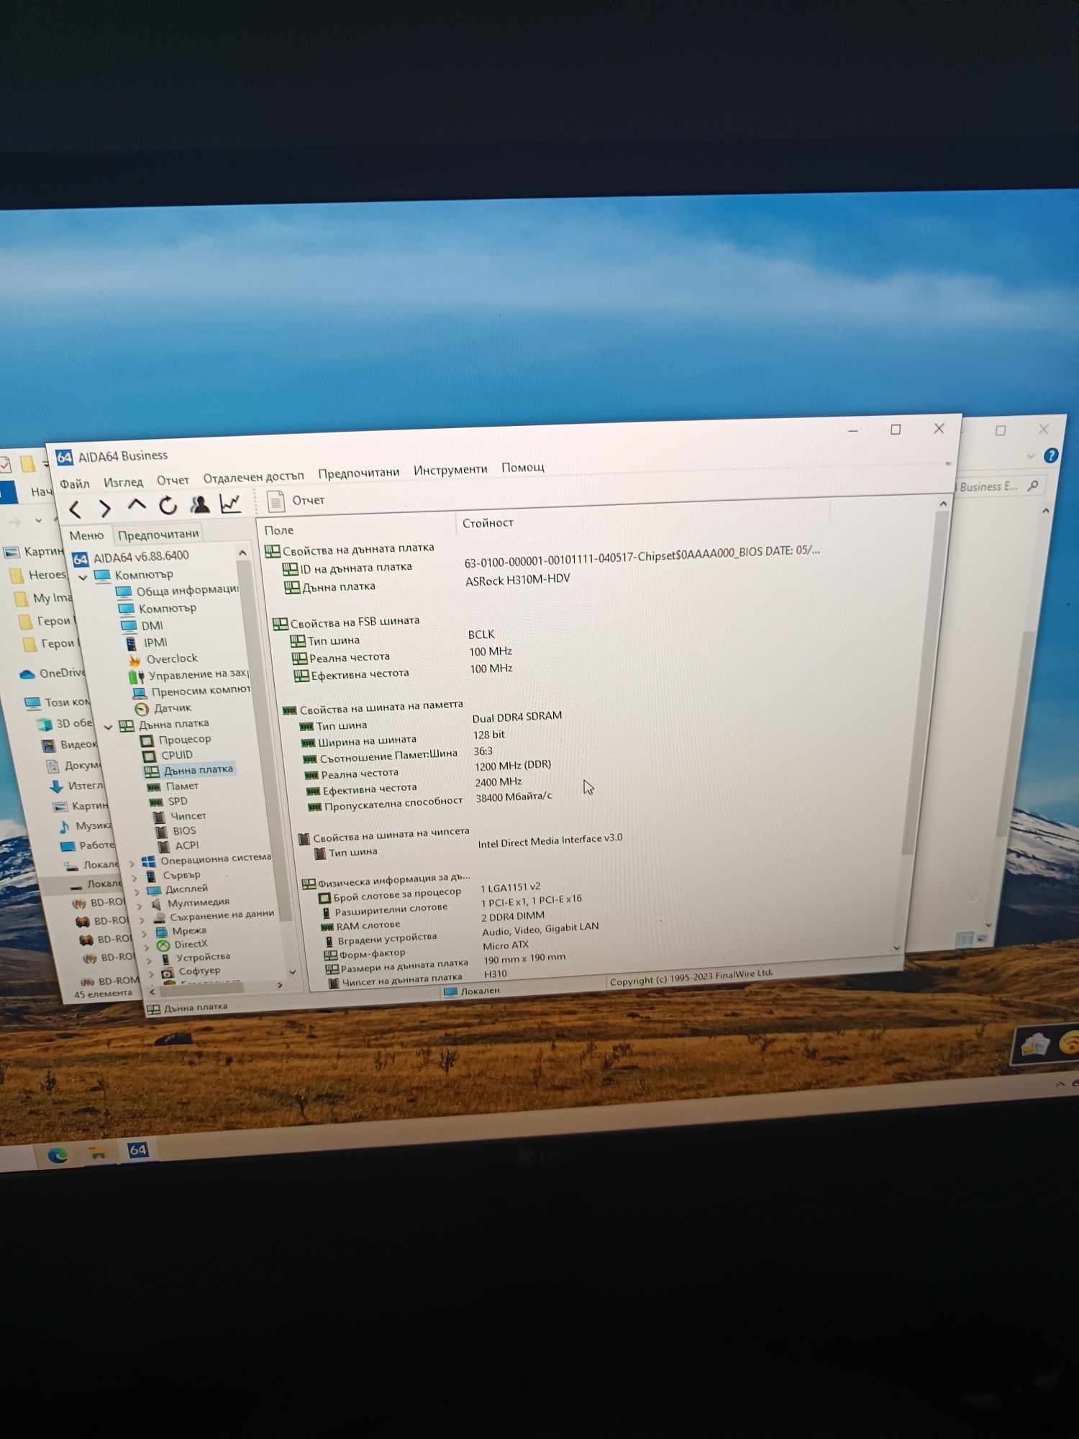1079x1439 pixels.
Task: Select the Памет tree item
Action: pyautogui.click(x=173, y=786)
